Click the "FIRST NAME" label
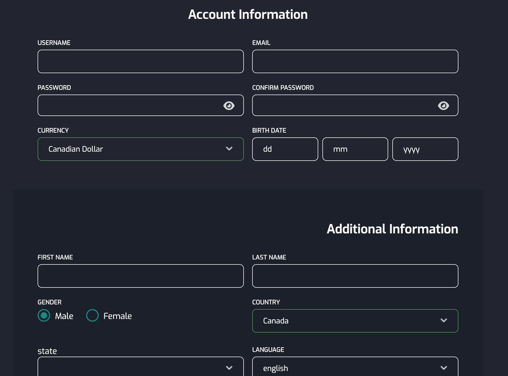 click(x=55, y=257)
